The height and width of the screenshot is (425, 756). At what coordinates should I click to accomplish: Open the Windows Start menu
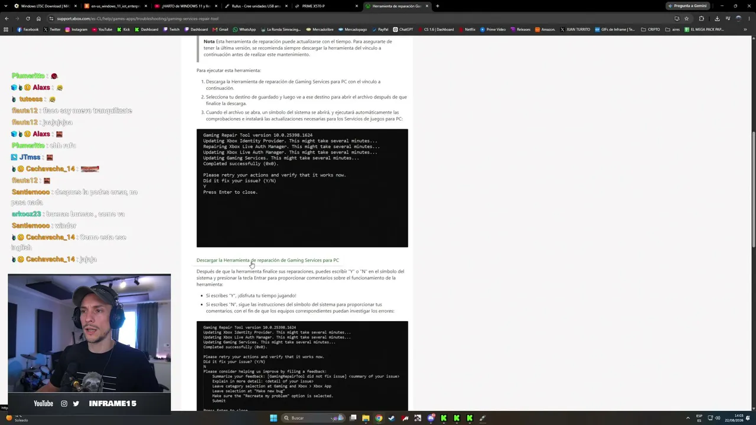pos(273,418)
